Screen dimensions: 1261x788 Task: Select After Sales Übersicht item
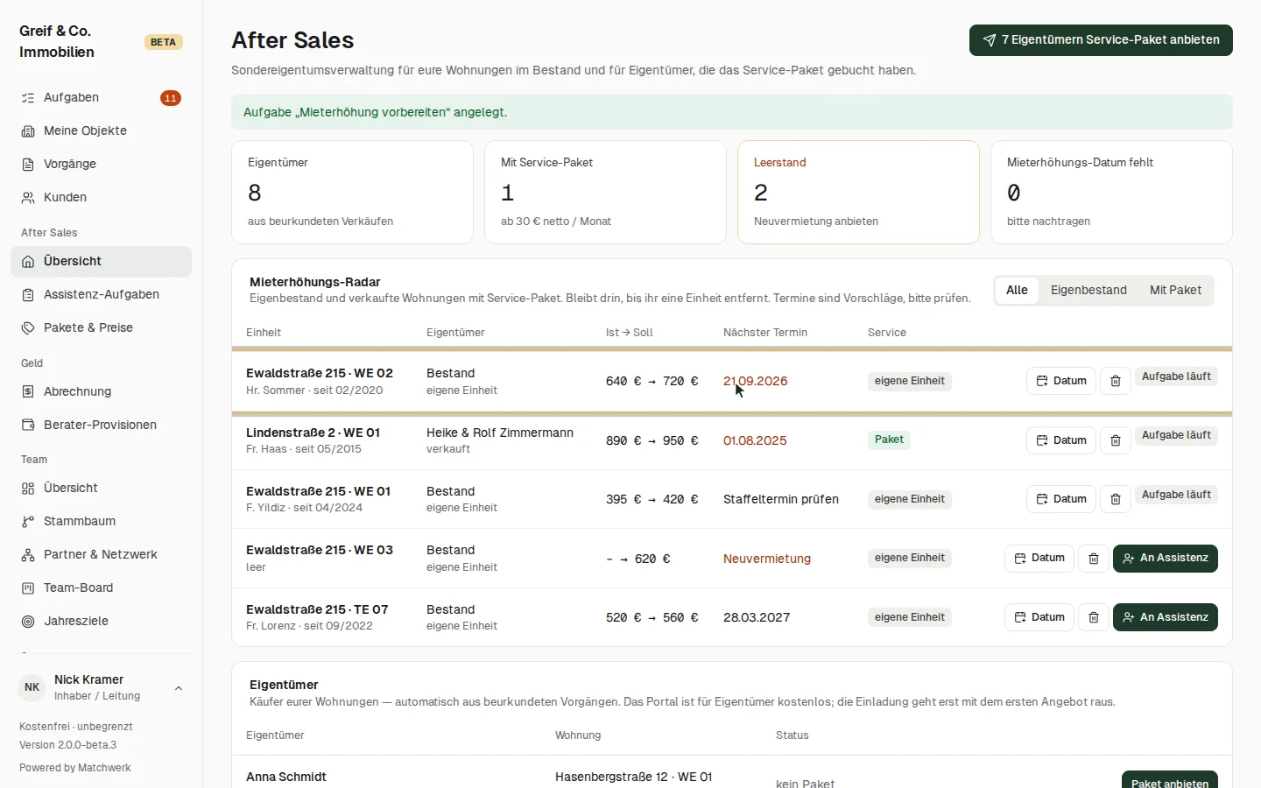point(101,261)
